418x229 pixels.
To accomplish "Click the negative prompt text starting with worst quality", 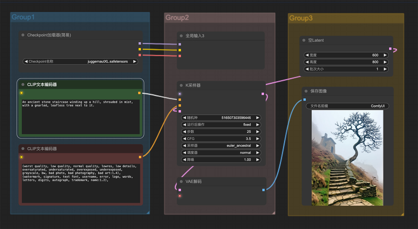I will tap(79, 173).
